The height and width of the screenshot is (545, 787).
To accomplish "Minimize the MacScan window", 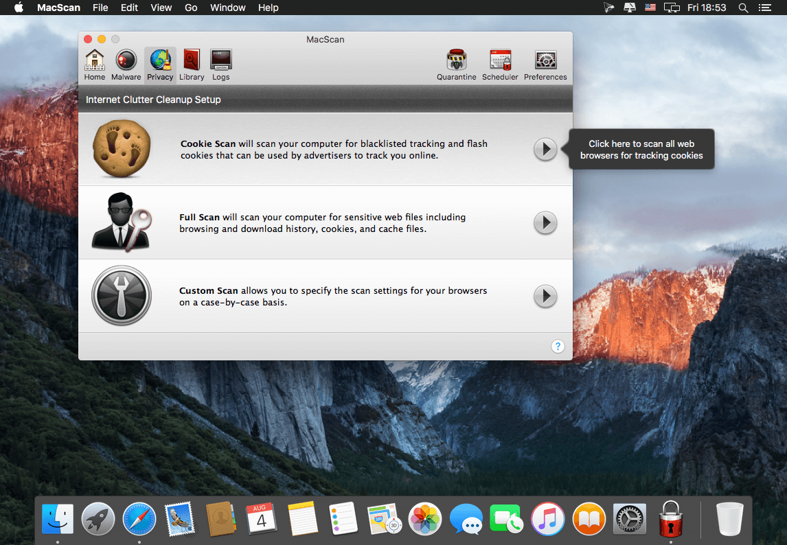I will [102, 39].
